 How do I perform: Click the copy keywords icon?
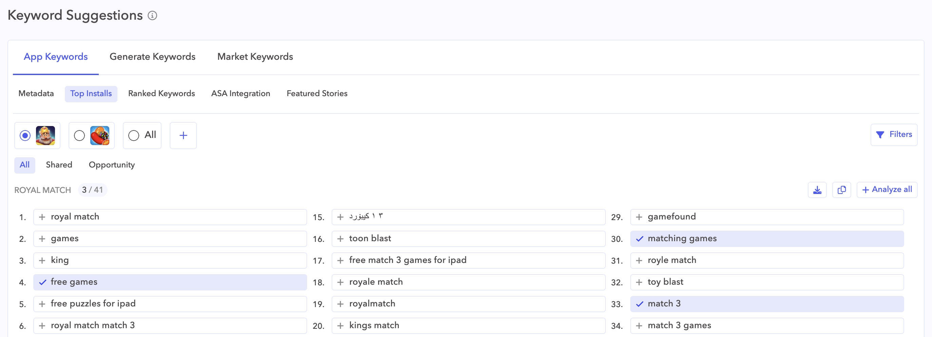[841, 190]
